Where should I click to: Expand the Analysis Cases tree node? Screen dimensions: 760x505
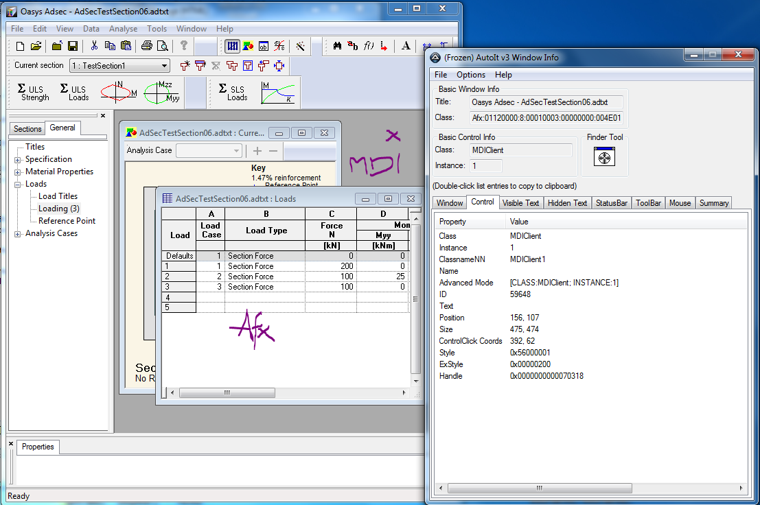(x=17, y=234)
